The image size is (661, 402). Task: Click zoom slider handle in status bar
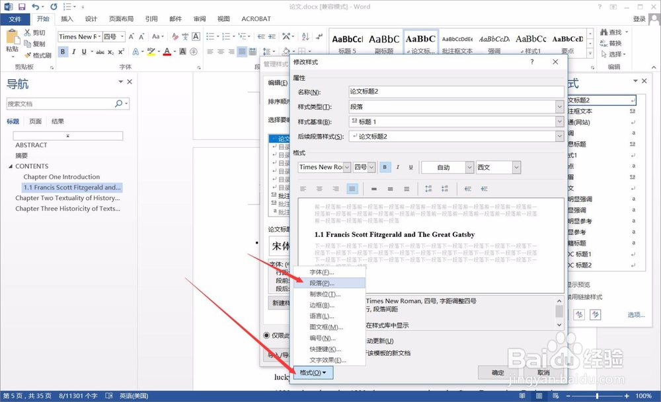(x=597, y=395)
